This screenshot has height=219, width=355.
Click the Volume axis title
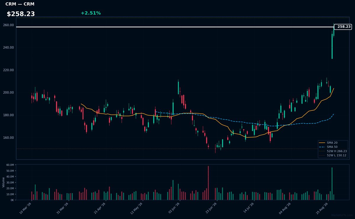click(4, 182)
